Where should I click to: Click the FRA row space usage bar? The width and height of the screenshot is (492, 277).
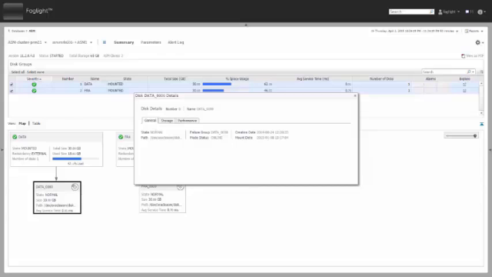[x=214, y=91]
